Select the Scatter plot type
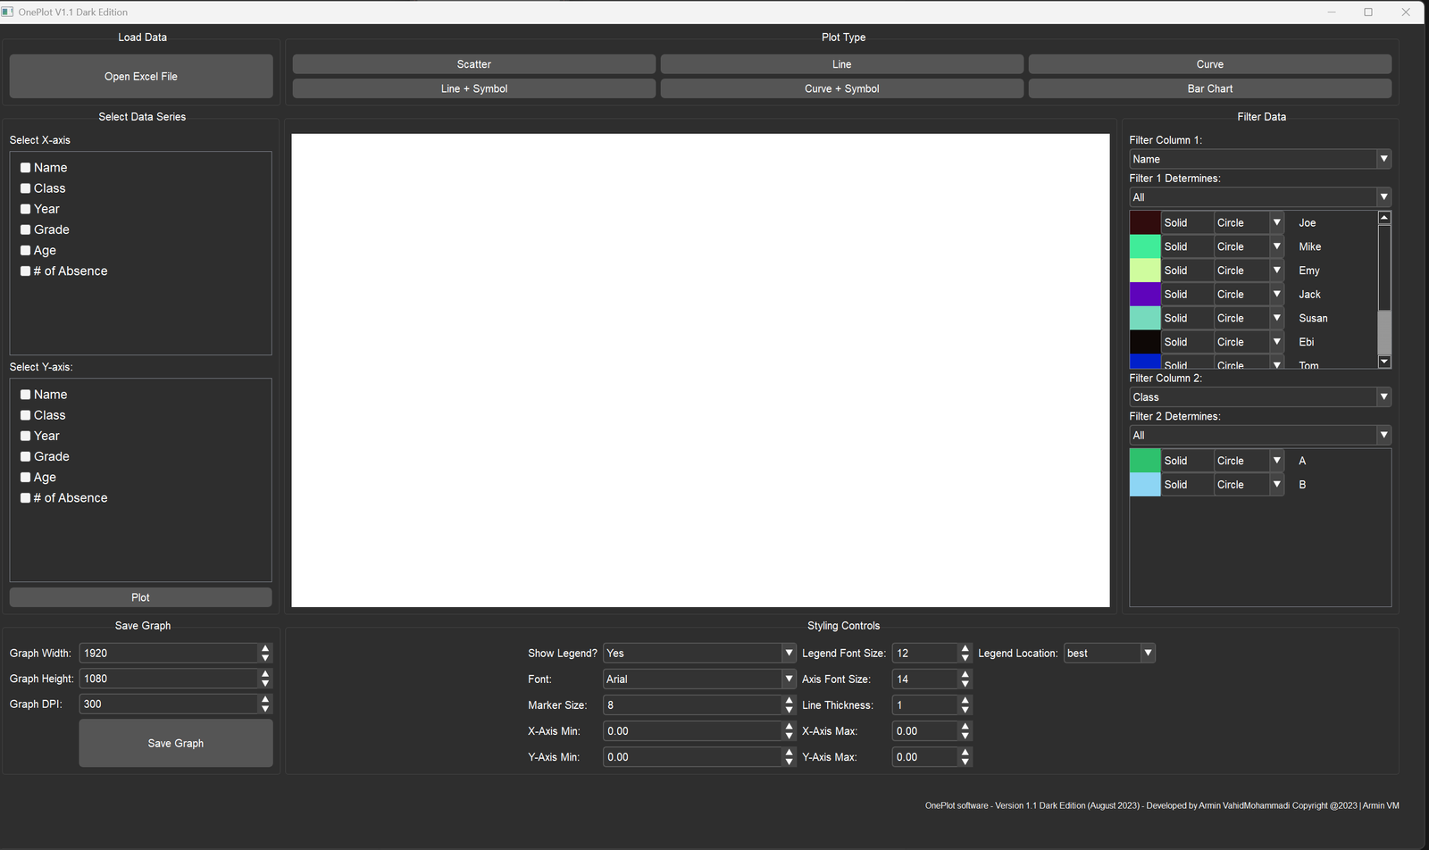This screenshot has width=1429, height=850. click(x=473, y=64)
